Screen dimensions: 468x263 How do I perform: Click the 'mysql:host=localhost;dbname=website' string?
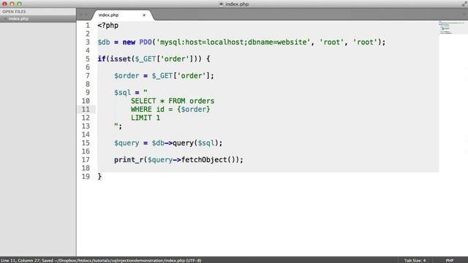(233, 42)
